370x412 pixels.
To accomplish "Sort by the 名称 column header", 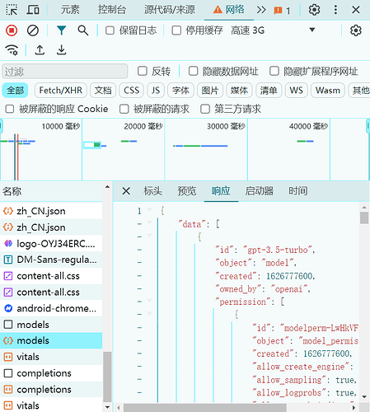I will (x=52, y=191).
